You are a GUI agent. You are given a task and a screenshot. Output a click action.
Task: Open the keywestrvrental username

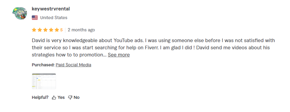[51, 9]
